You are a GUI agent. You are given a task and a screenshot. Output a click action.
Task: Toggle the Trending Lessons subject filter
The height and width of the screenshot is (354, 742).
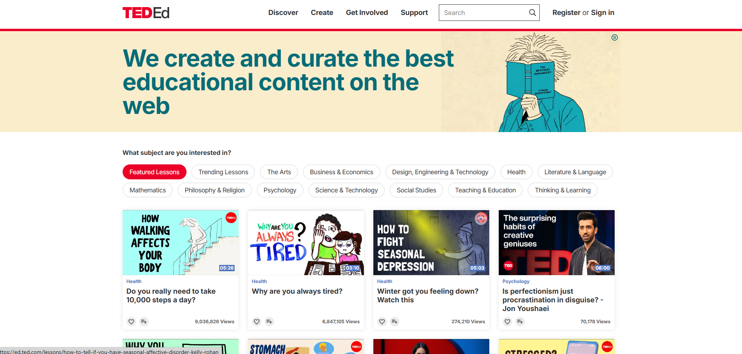point(223,172)
